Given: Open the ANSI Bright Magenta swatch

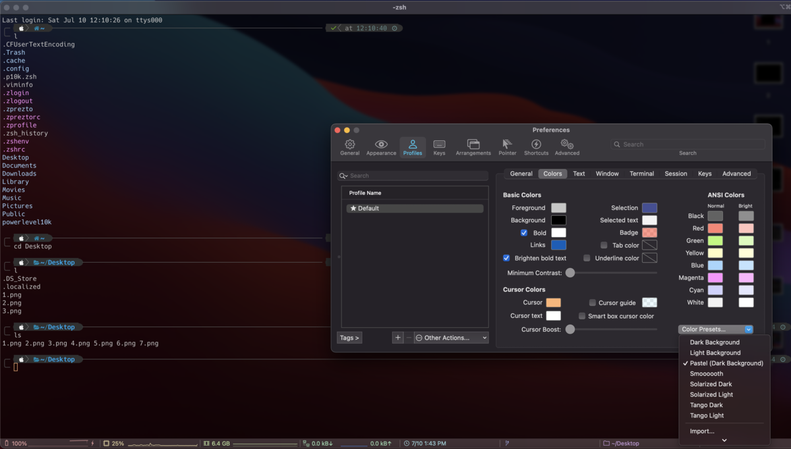Looking at the screenshot, I should [746, 278].
